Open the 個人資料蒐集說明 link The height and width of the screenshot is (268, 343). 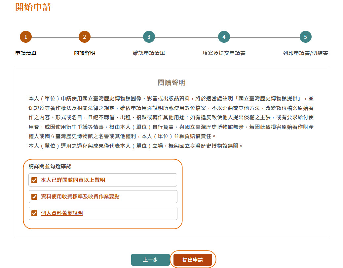click(62, 213)
